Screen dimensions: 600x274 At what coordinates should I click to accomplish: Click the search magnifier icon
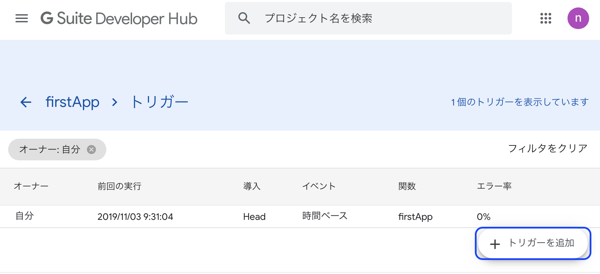point(244,18)
